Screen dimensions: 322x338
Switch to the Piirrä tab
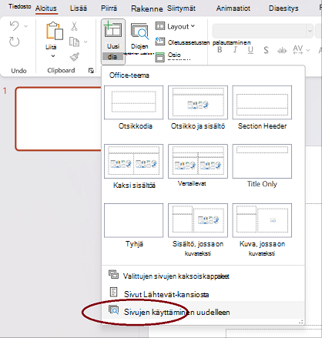coord(109,8)
